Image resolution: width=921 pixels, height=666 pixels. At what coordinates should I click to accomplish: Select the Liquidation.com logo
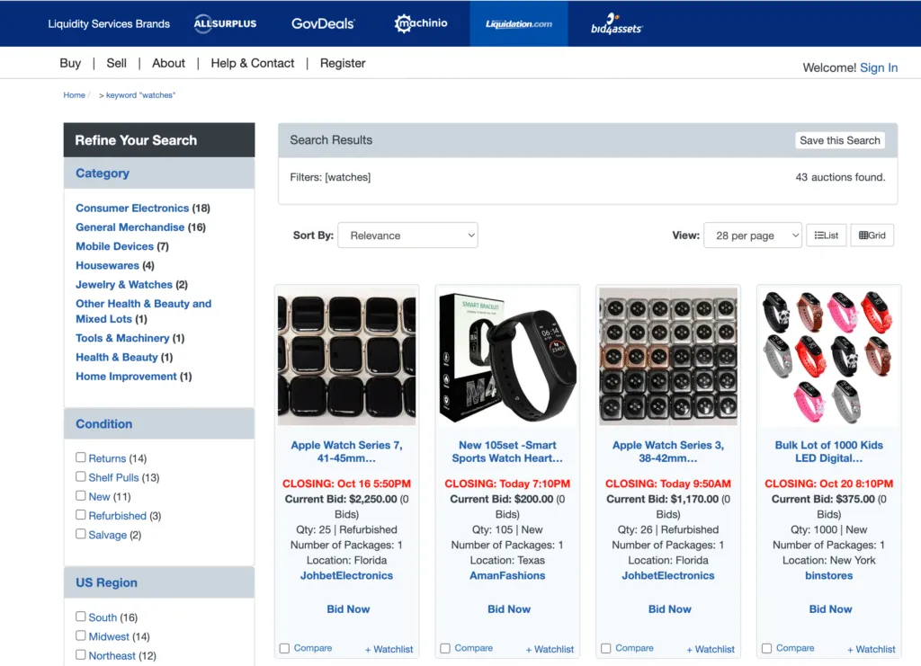517,24
